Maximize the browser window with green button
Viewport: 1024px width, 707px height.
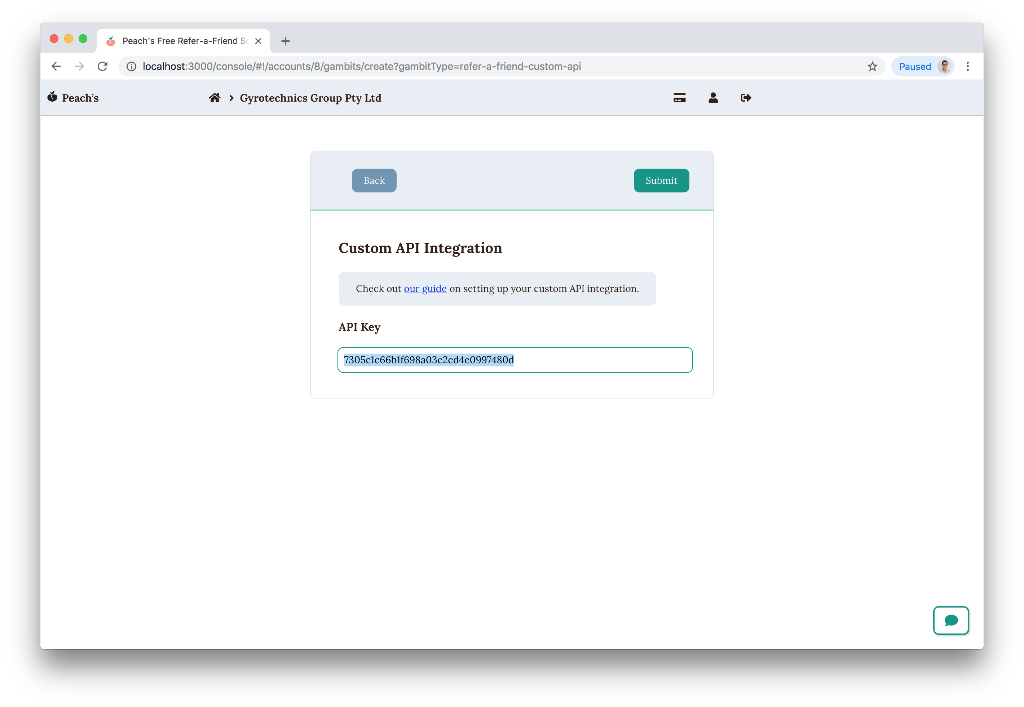pyautogui.click(x=83, y=39)
